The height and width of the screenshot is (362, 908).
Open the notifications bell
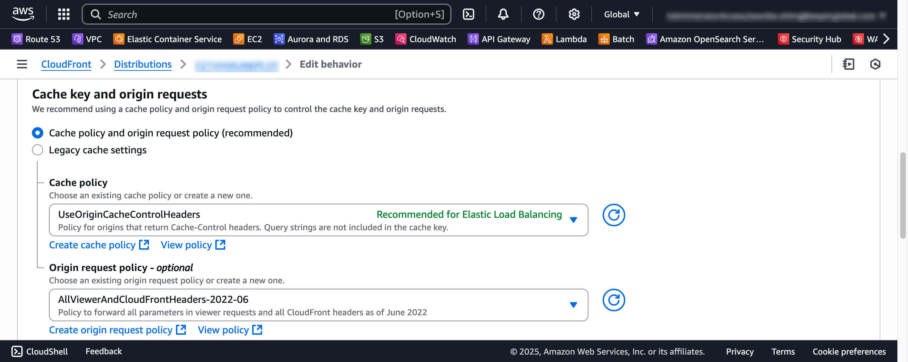[503, 14]
